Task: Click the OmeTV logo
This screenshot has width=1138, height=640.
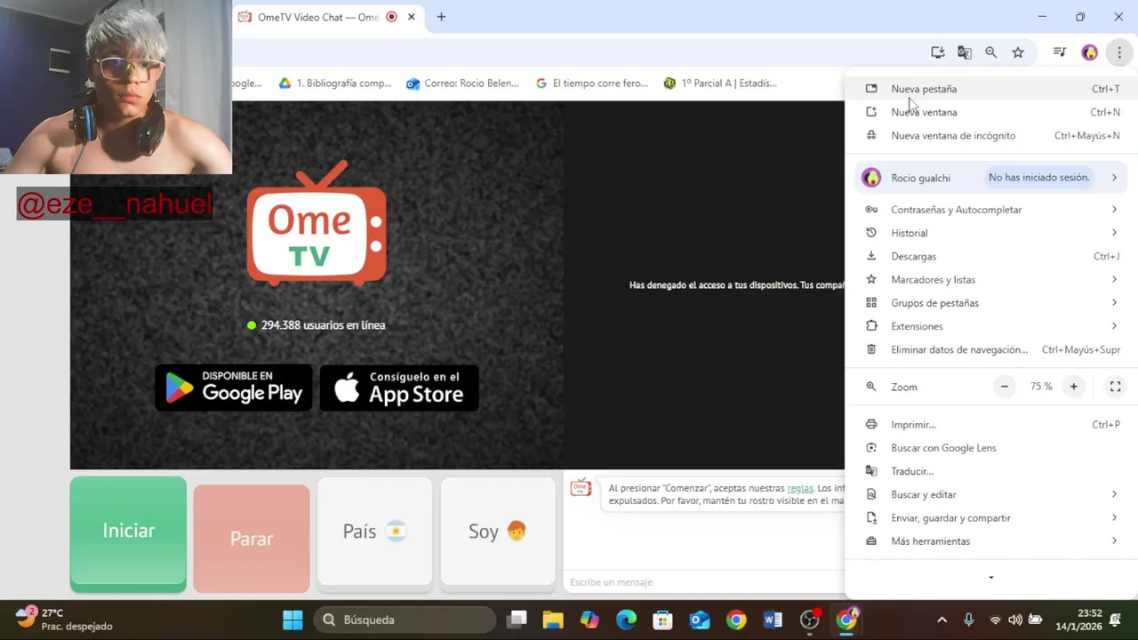Action: (317, 224)
